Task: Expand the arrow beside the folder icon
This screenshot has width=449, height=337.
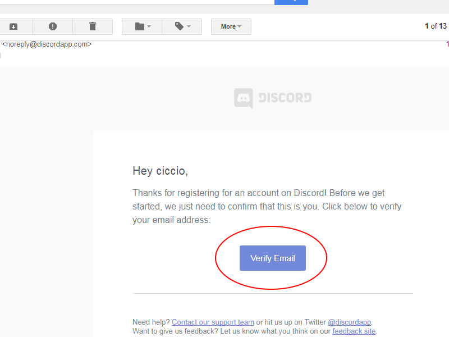Action: [x=149, y=26]
